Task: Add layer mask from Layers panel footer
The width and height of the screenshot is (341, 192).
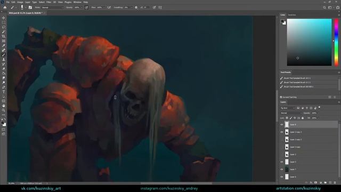Action: click(x=316, y=182)
